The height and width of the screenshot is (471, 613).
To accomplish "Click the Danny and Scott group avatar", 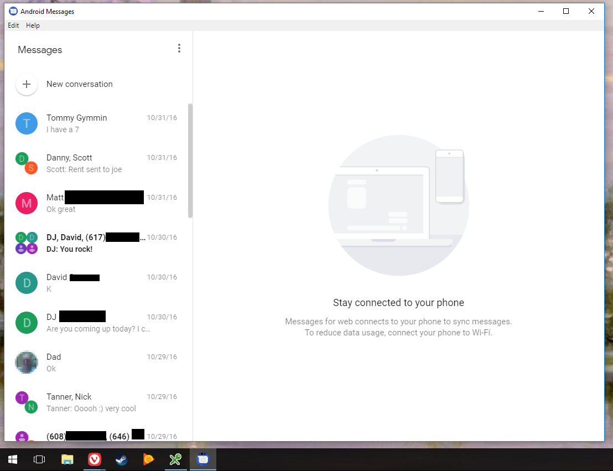I will tap(27, 163).
